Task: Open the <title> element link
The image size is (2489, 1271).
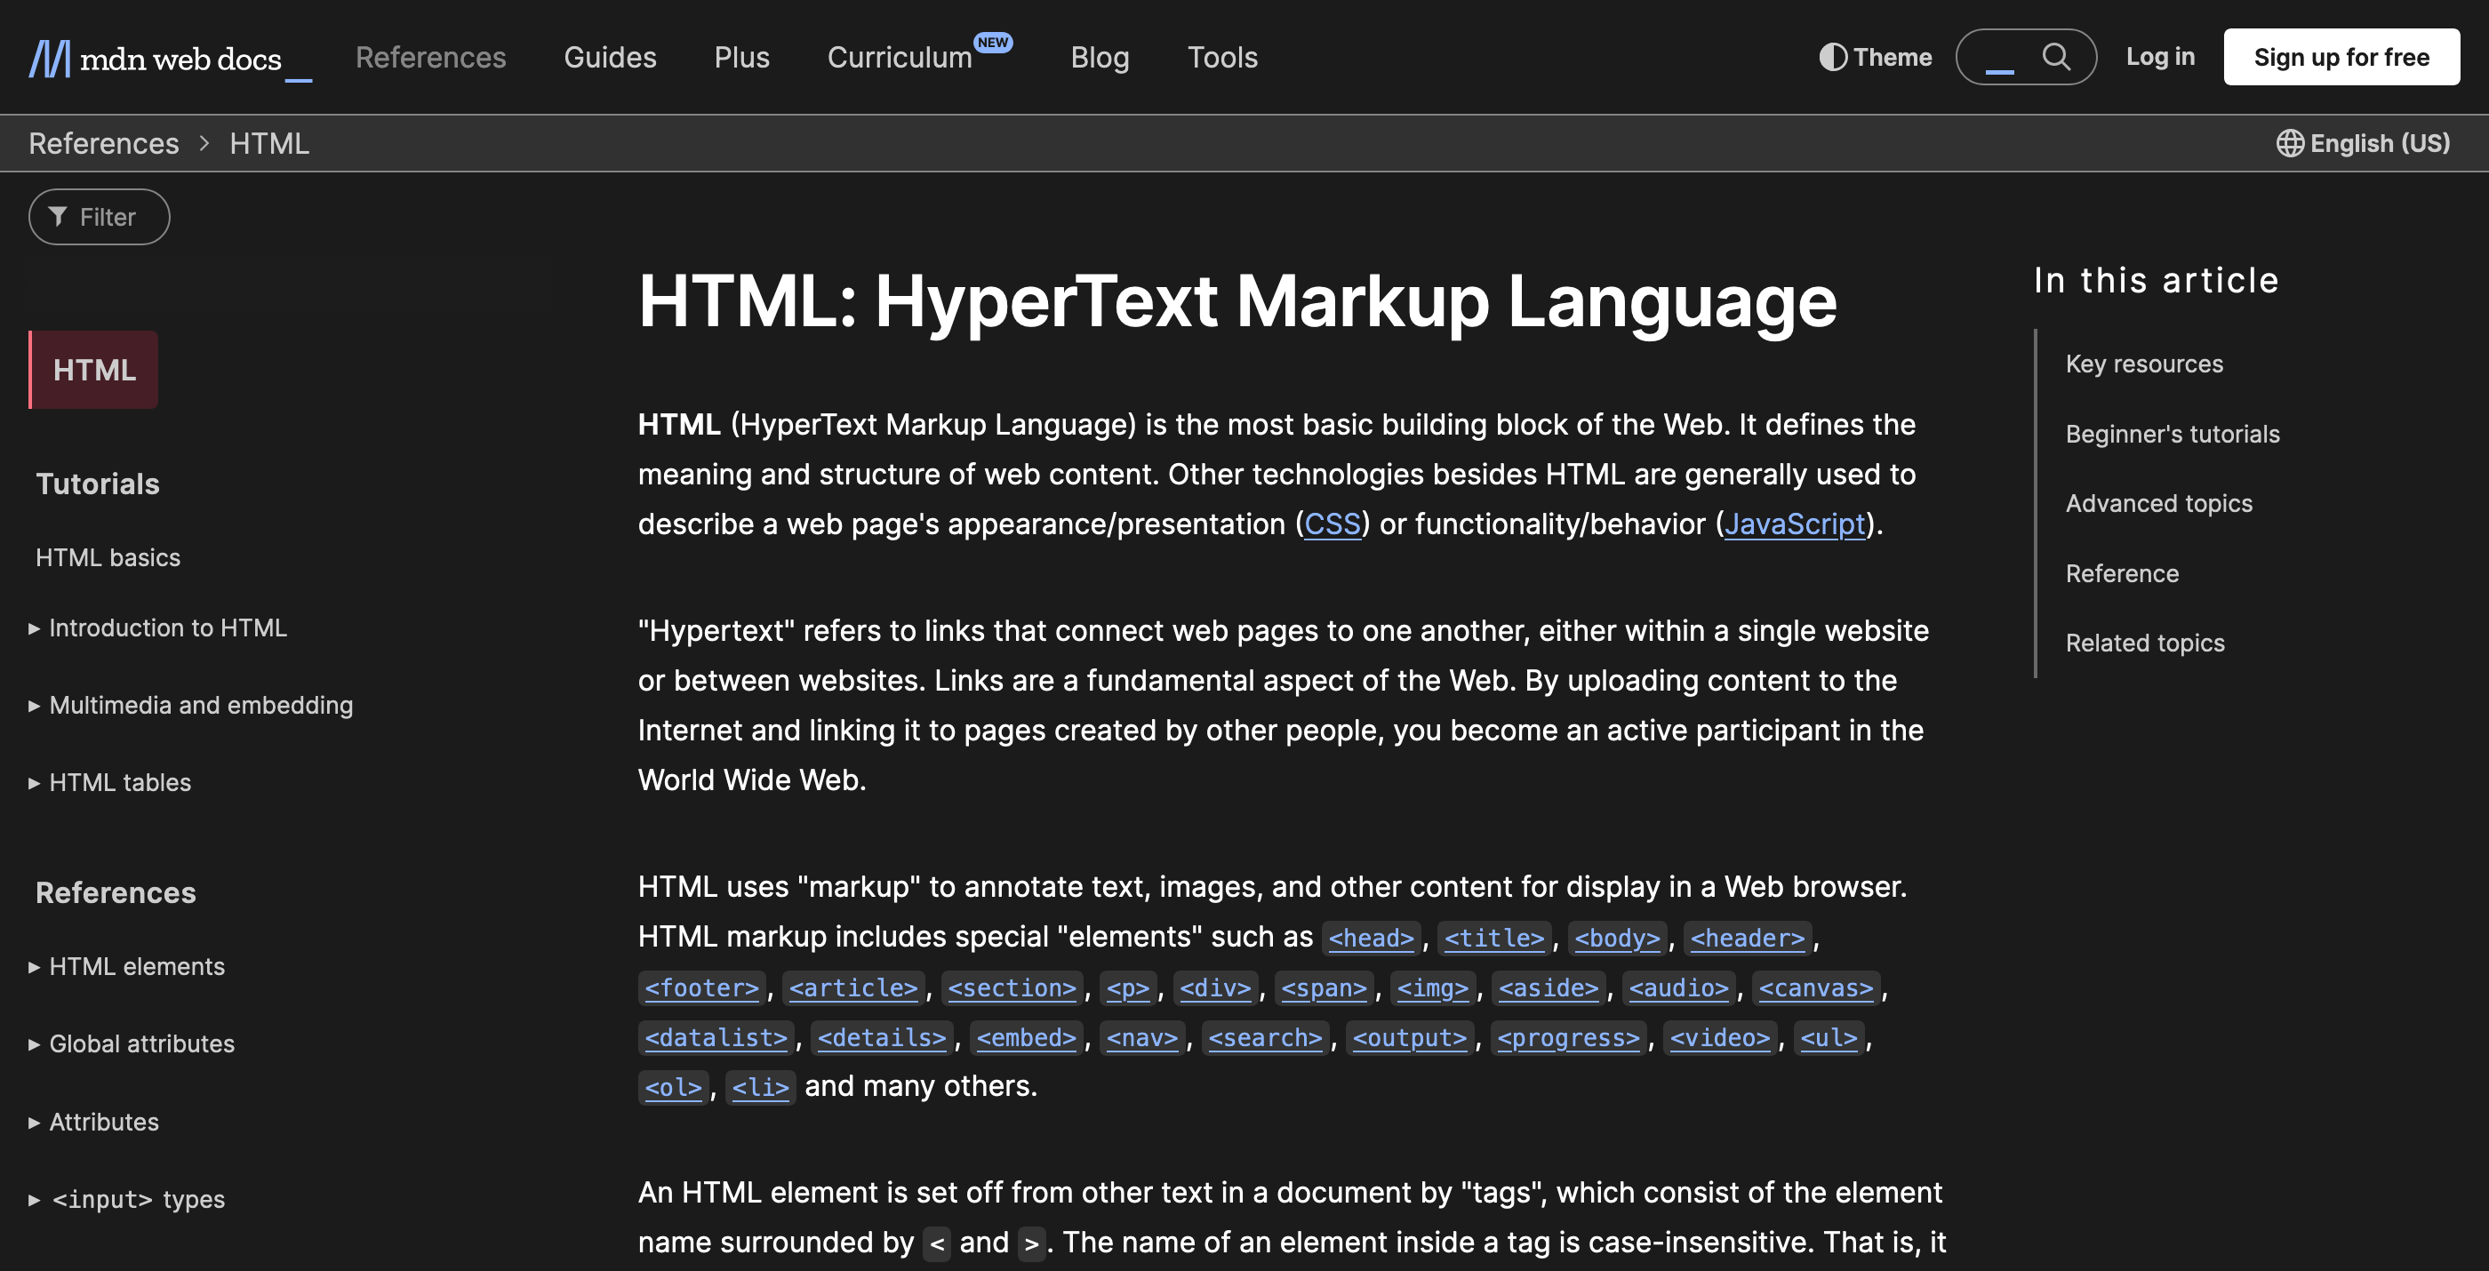Action: point(1493,938)
